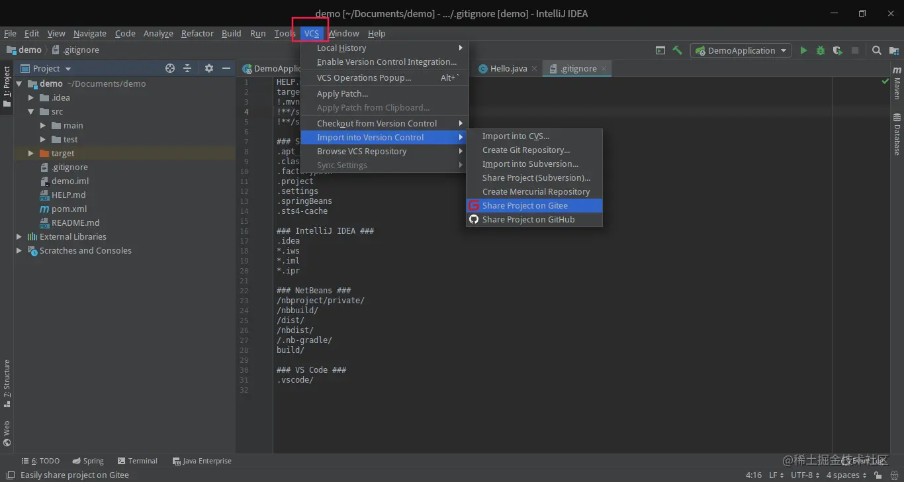The width and height of the screenshot is (904, 482).
Task: Open the VCS menu
Action: 312,34
